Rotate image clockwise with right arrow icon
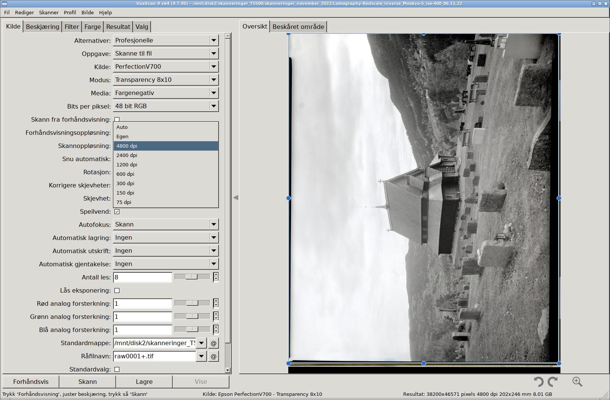The height and width of the screenshot is (400, 610). point(553,382)
